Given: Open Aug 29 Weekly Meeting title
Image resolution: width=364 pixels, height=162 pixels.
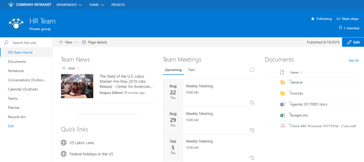Looking at the screenshot, I should coord(199,114).
